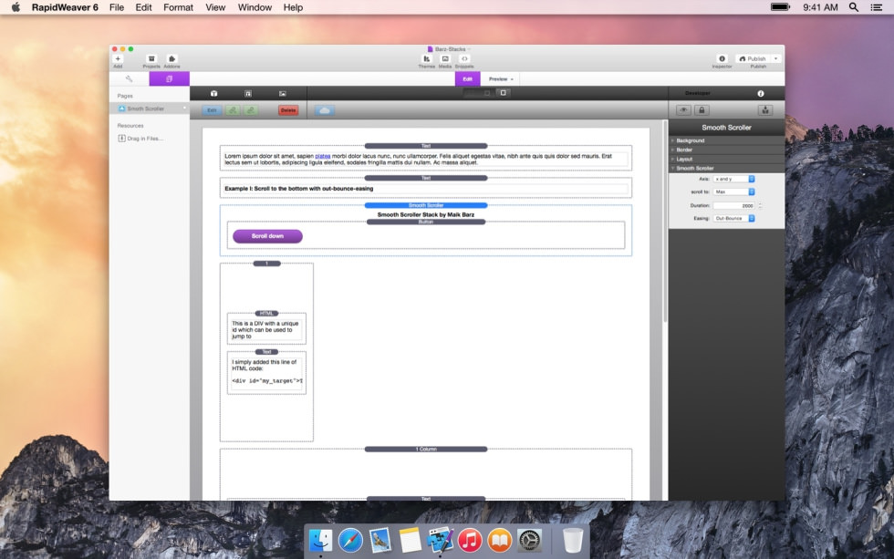This screenshot has height=559, width=894.
Task: Toggle the eye visibility button in inspector
Action: (683, 110)
